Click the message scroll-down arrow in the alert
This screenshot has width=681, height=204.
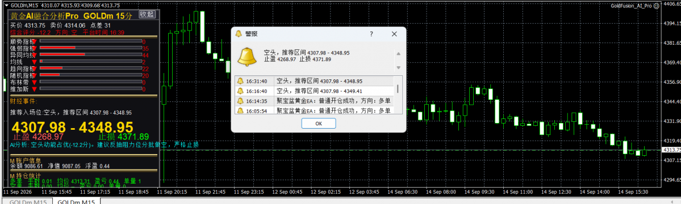(x=398, y=68)
